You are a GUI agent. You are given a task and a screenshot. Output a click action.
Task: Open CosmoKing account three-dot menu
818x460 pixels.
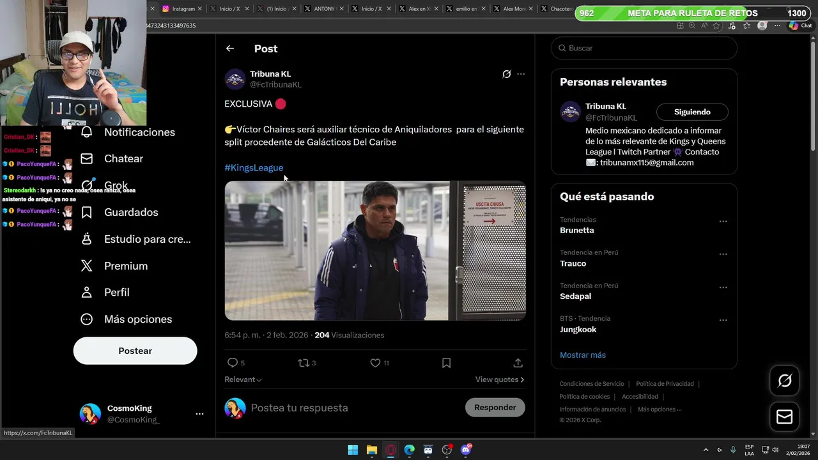199,414
